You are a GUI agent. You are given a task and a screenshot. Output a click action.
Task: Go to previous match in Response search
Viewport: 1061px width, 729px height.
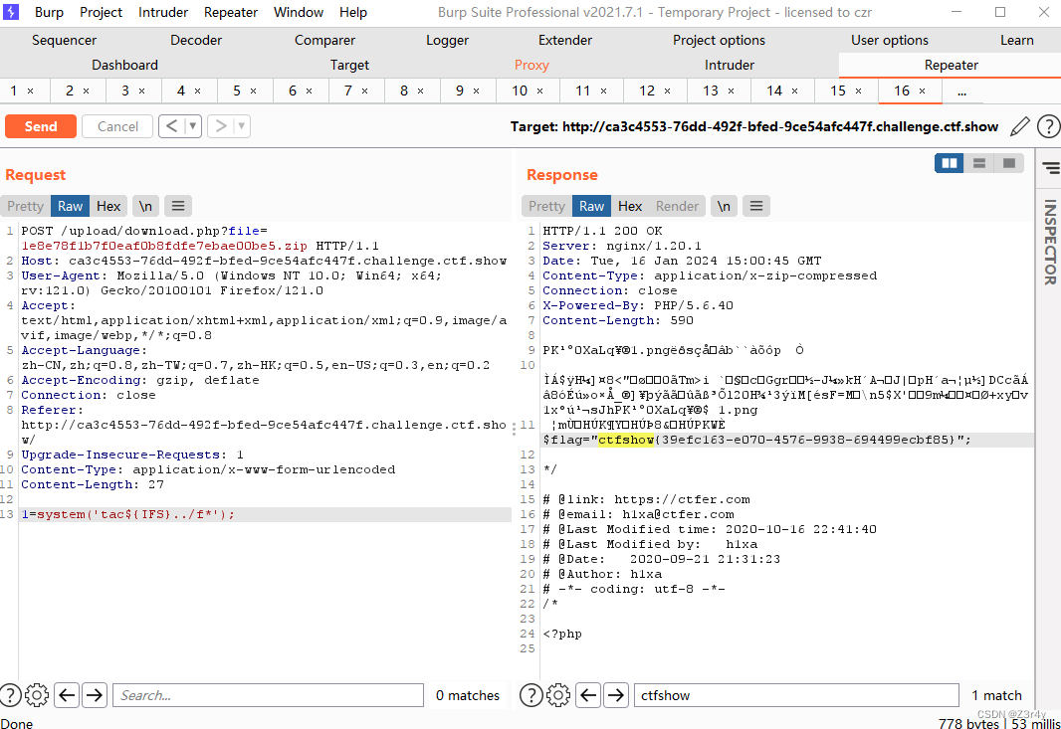[x=588, y=695]
